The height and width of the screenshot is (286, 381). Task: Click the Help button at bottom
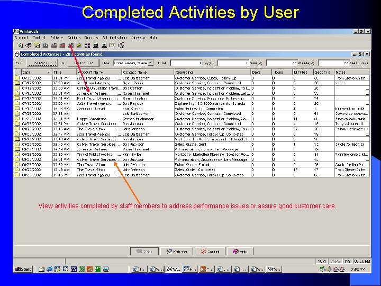pos(240,251)
